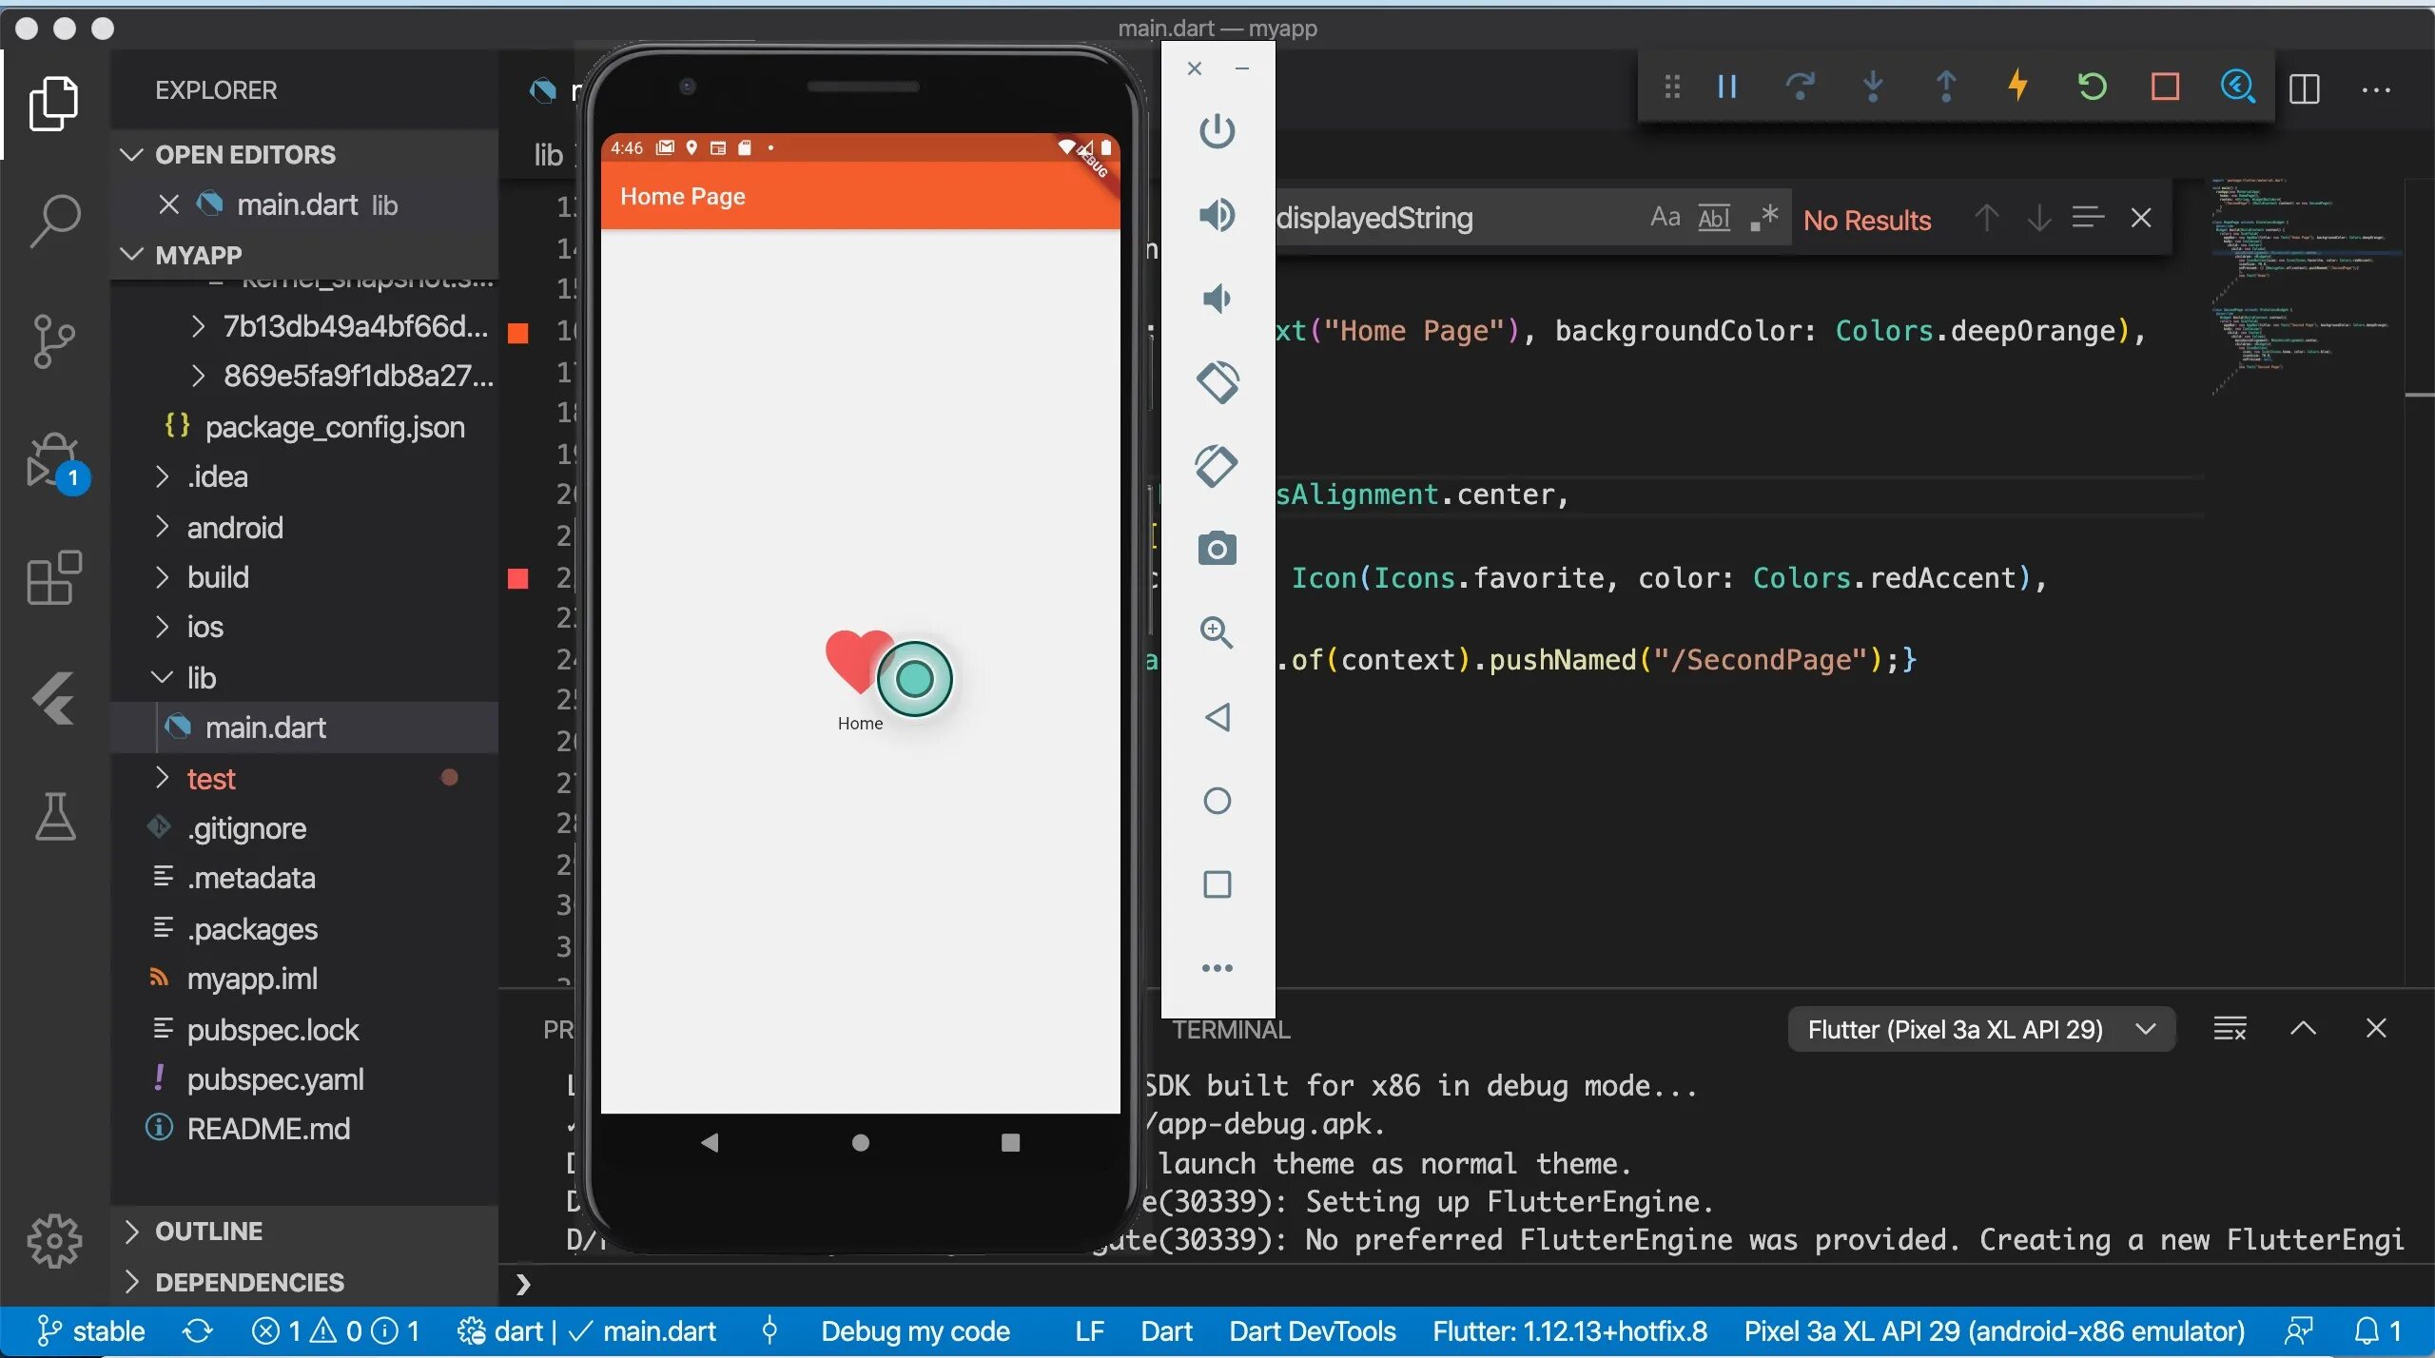Expand the android folder
Viewport: 2435px width, 1358px height.
pyautogui.click(x=234, y=527)
